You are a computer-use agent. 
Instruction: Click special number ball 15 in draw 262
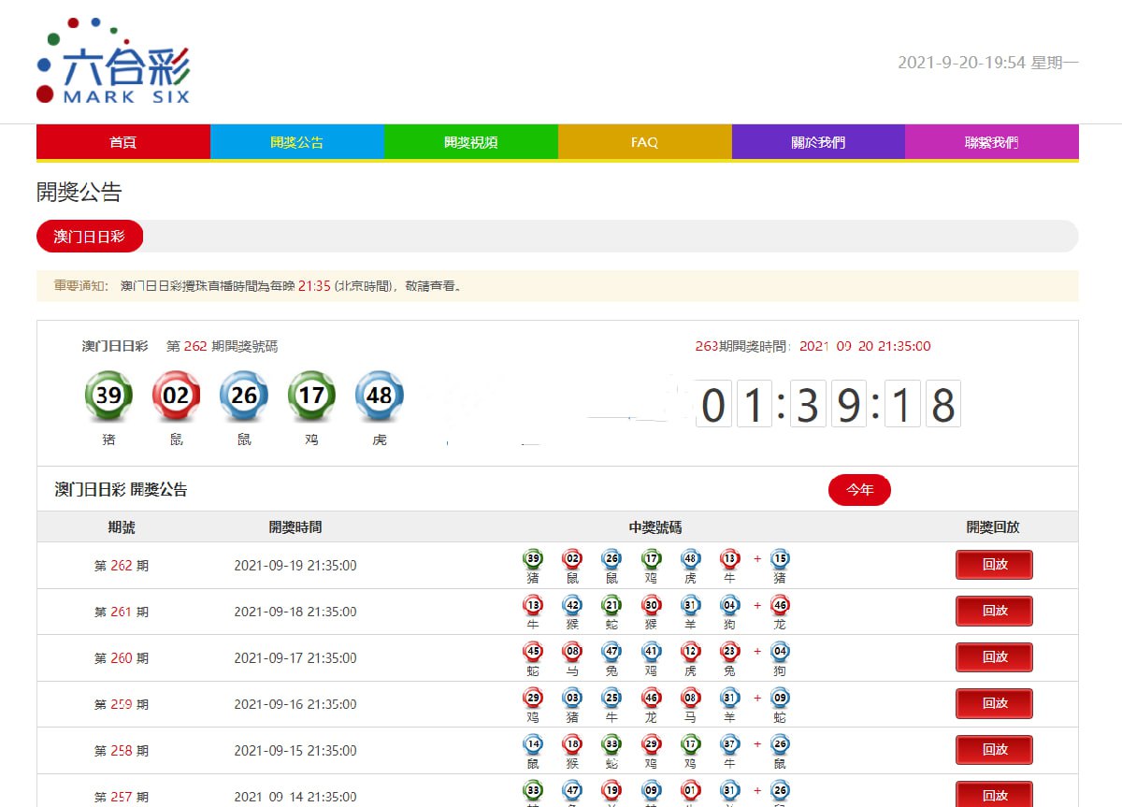[x=780, y=559]
